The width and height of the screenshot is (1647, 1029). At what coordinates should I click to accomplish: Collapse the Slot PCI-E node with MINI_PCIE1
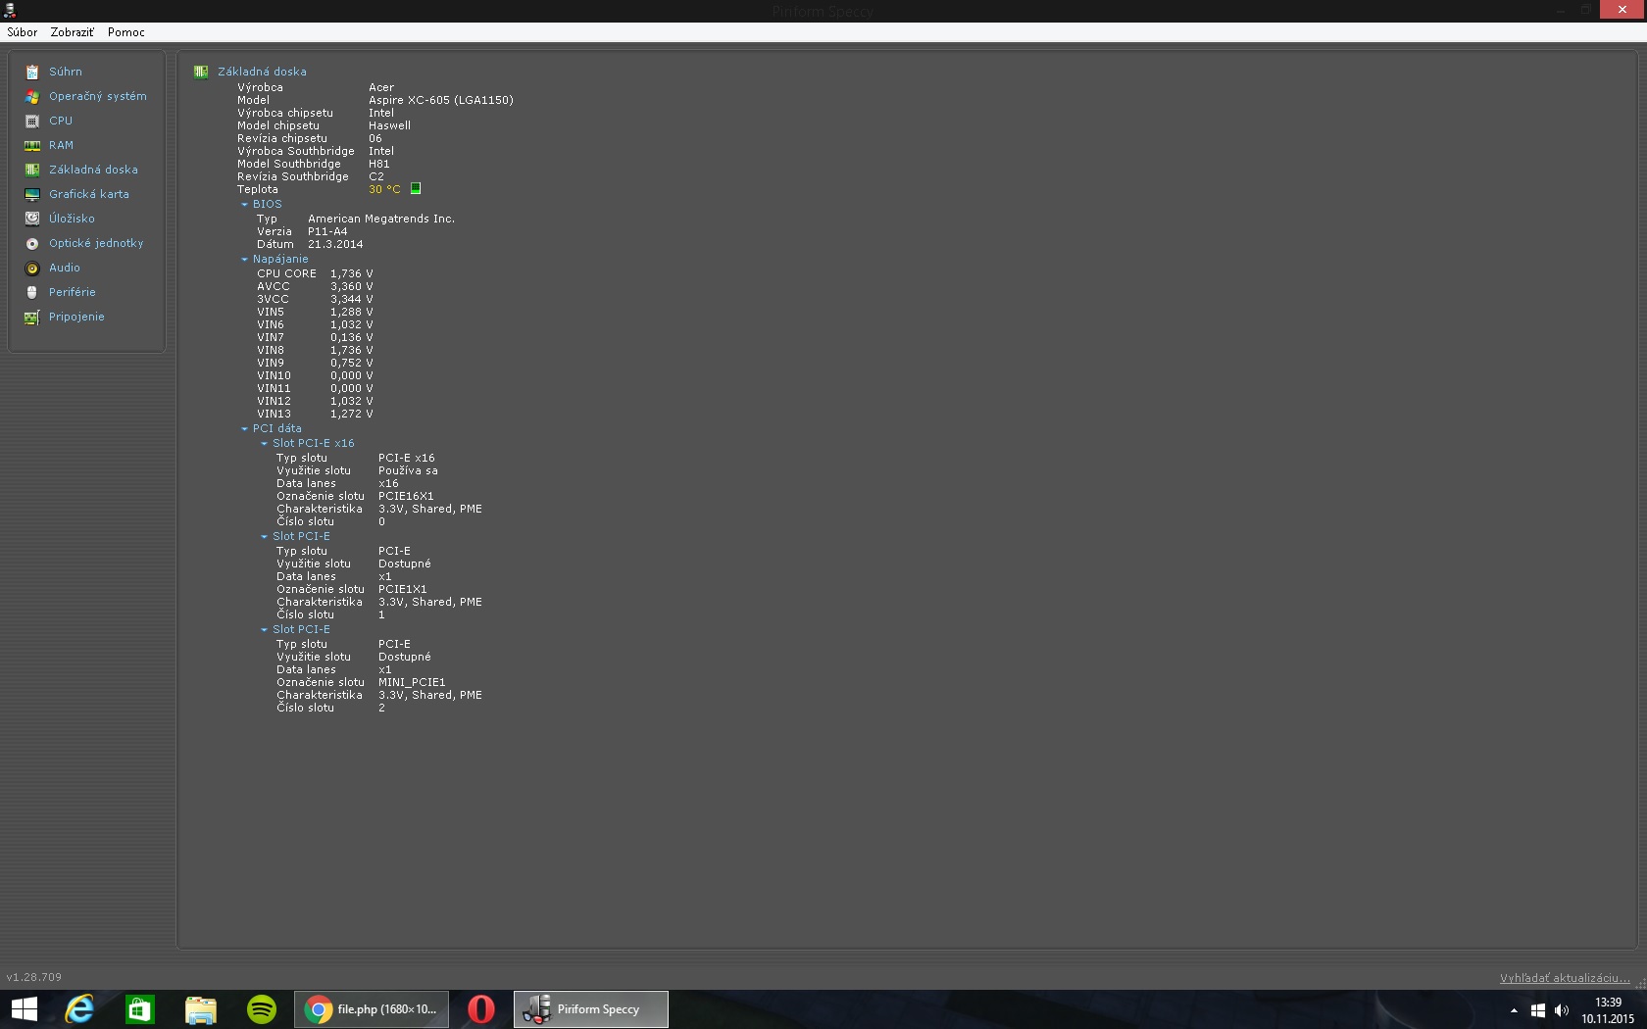(265, 629)
